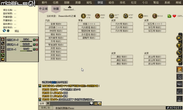
Task: Click the population portrait icon showing 93/115
Action: (x=155, y=16)
